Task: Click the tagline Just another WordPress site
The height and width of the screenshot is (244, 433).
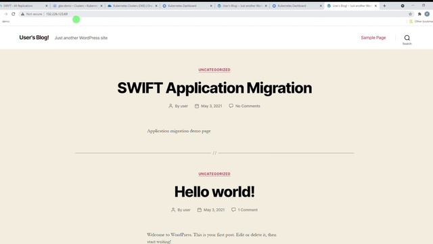Action: click(81, 38)
